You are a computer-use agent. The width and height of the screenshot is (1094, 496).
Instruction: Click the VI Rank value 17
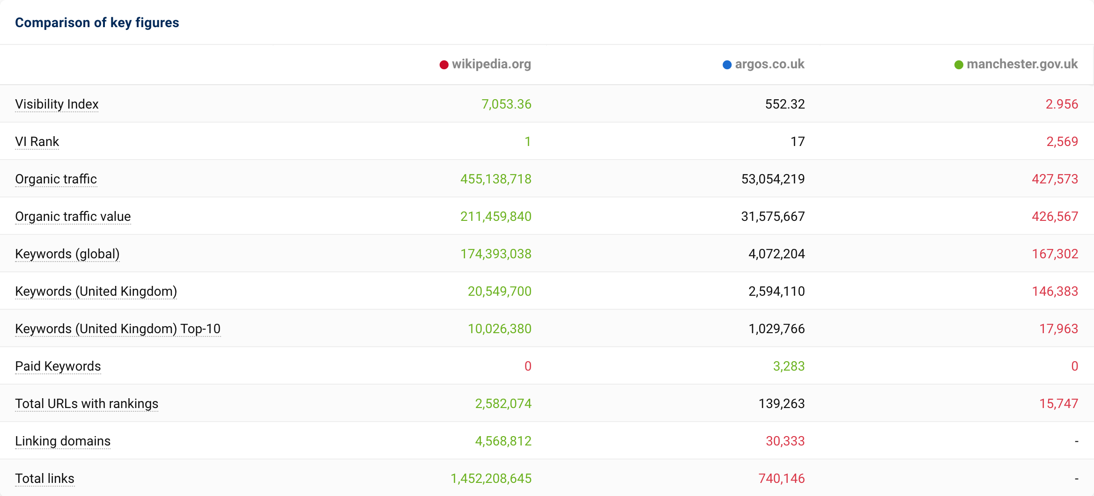798,141
